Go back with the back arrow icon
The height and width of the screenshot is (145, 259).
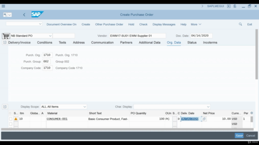[24, 15]
